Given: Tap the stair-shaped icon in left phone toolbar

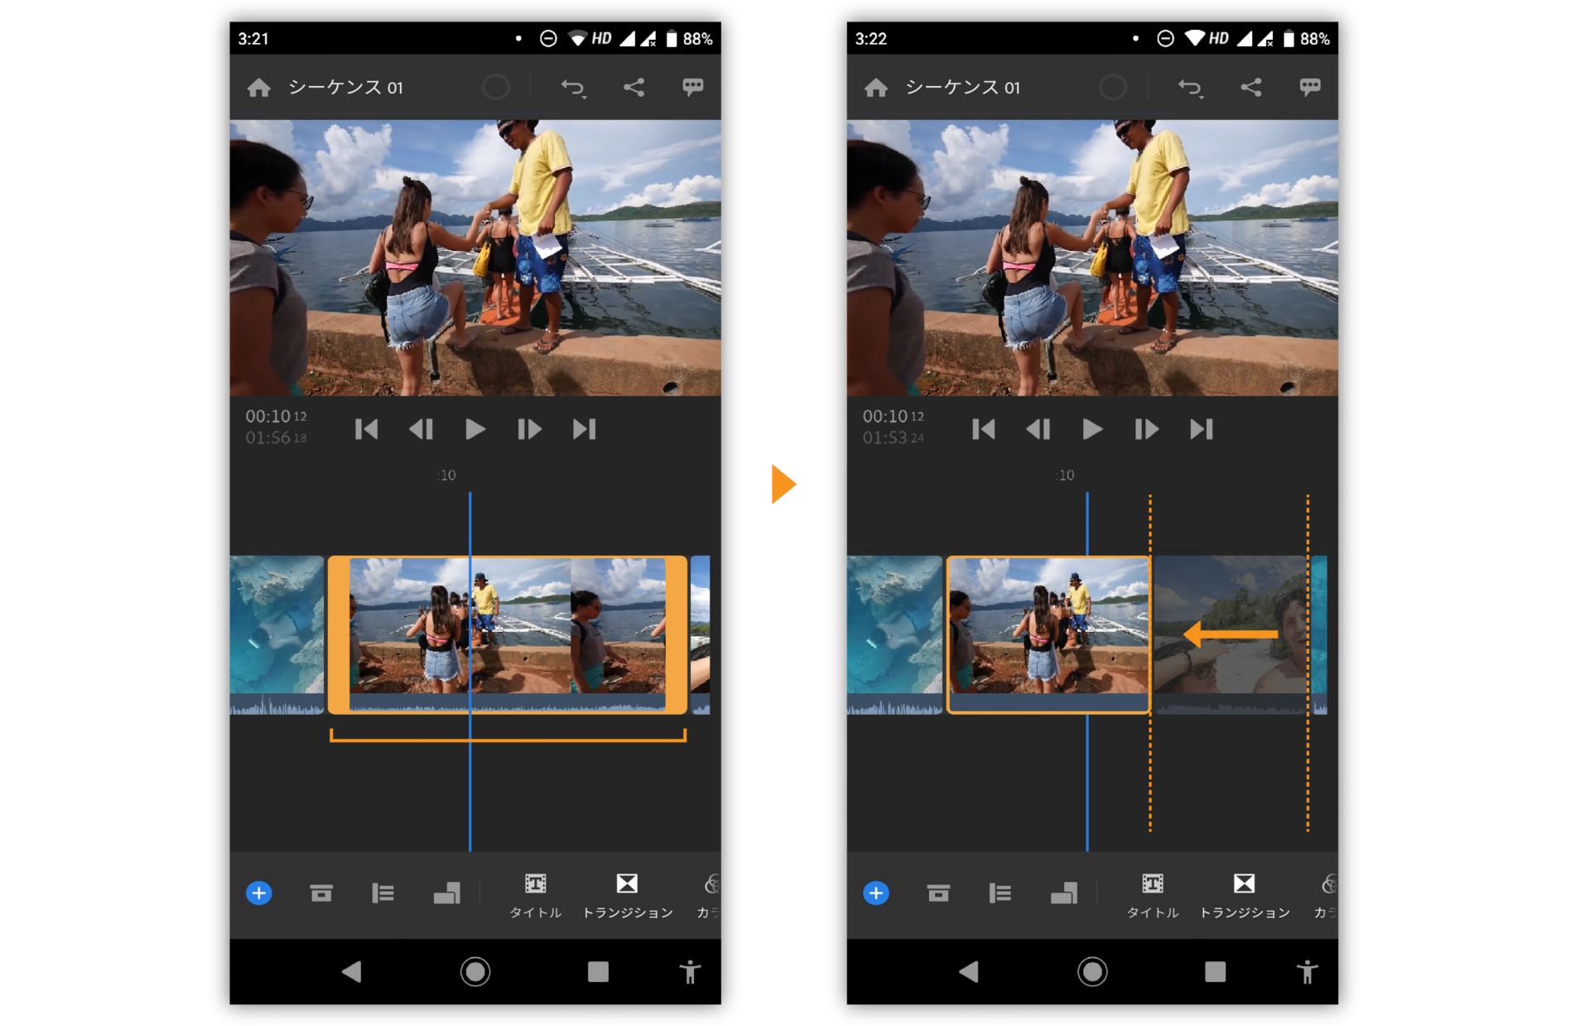Looking at the screenshot, I should click(446, 893).
